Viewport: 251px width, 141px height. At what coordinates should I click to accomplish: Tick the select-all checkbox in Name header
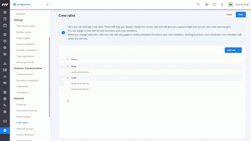[x=62, y=59]
